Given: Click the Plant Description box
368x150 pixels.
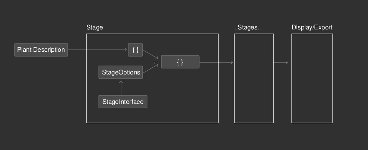Looking at the screenshot, I should pyautogui.click(x=41, y=50).
